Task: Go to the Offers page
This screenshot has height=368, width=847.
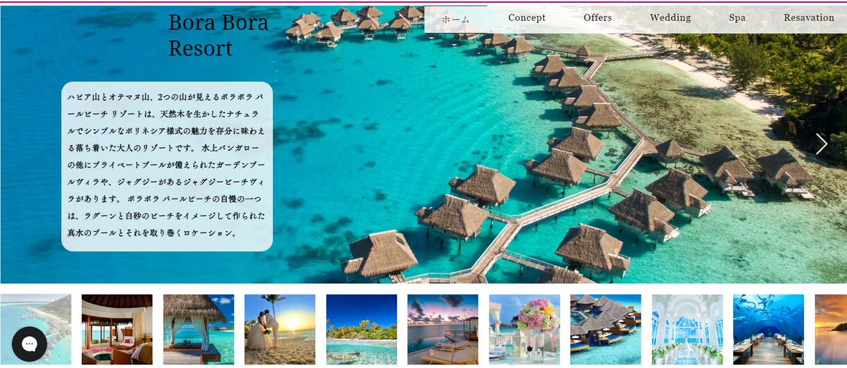Action: tap(598, 18)
